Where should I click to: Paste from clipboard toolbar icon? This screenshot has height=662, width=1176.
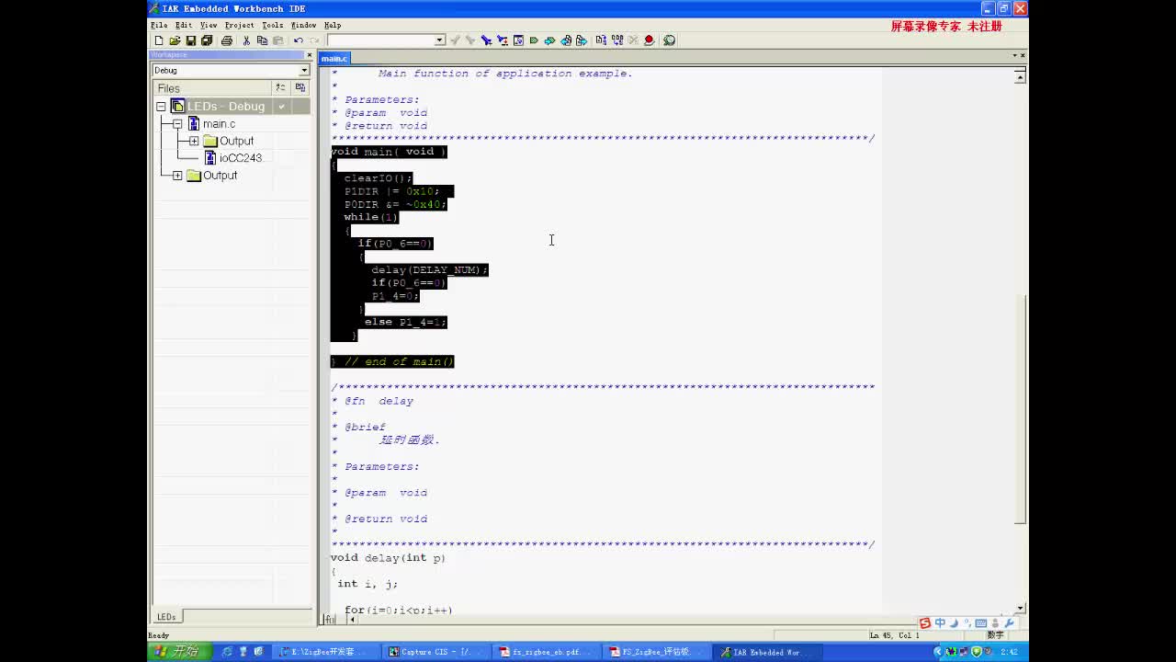[x=278, y=40]
